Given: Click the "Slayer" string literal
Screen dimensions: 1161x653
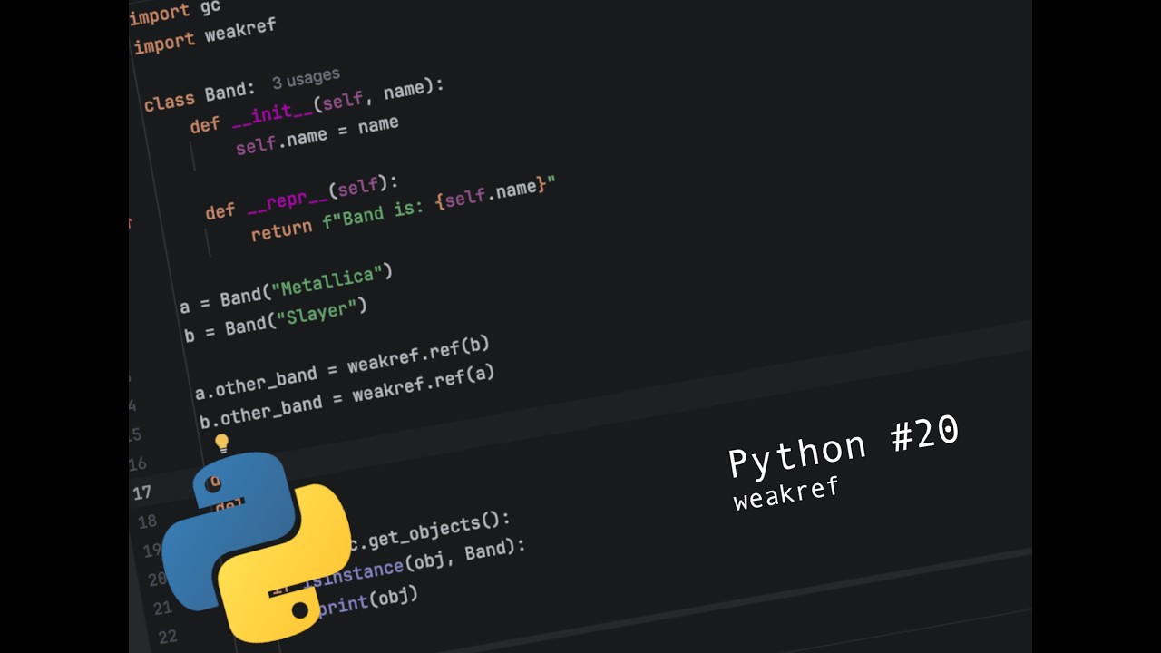Looking at the screenshot, I should (x=317, y=315).
